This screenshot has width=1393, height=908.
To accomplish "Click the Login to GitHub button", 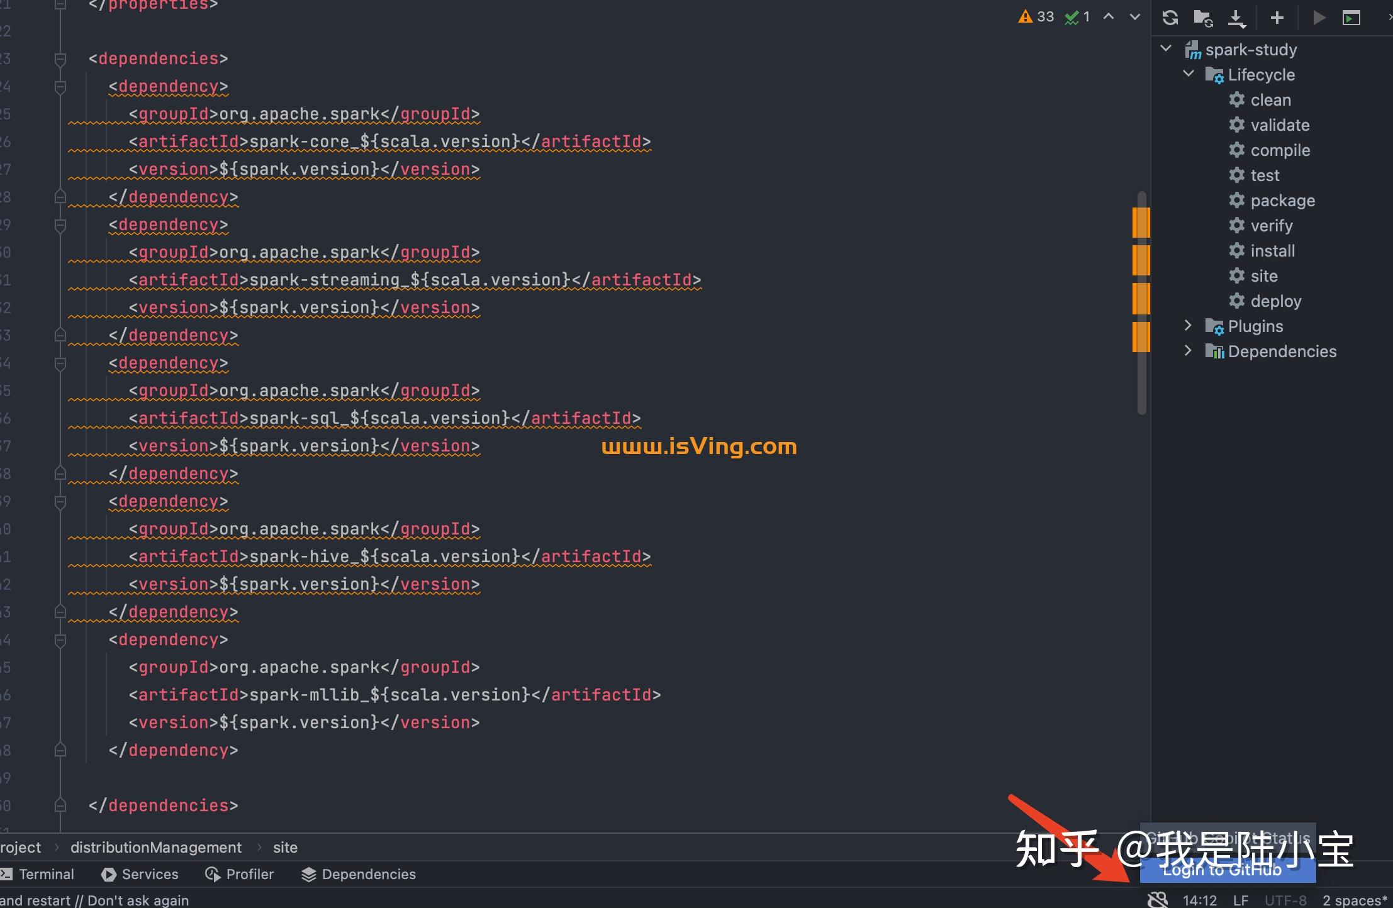I will 1227,870.
